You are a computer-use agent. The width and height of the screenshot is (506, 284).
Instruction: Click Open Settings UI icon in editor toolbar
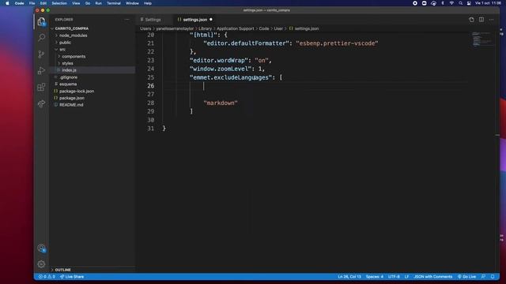click(471, 20)
